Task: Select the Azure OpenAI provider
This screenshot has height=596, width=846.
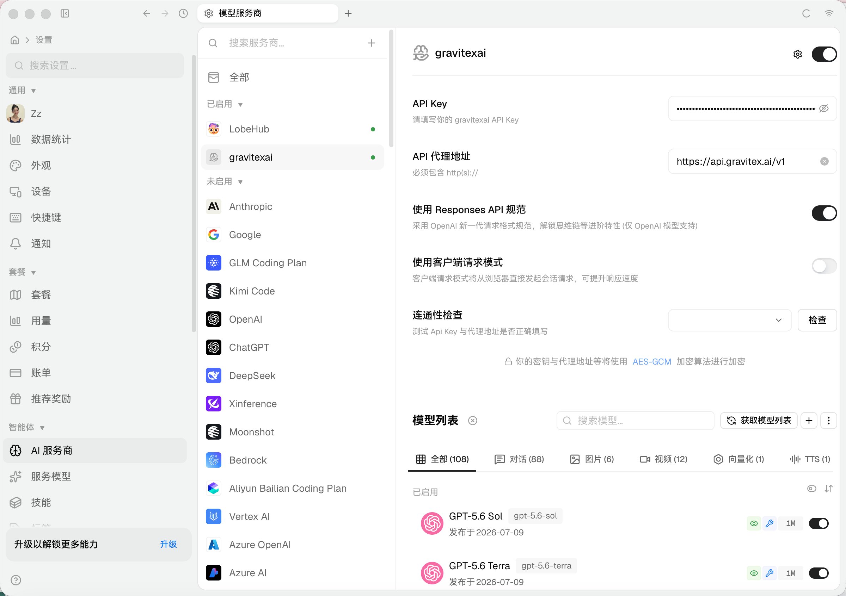Action: coord(293,545)
